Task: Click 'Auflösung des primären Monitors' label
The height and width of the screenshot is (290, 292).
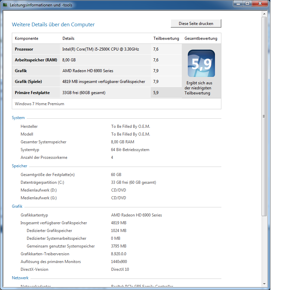Action: coord(51,262)
